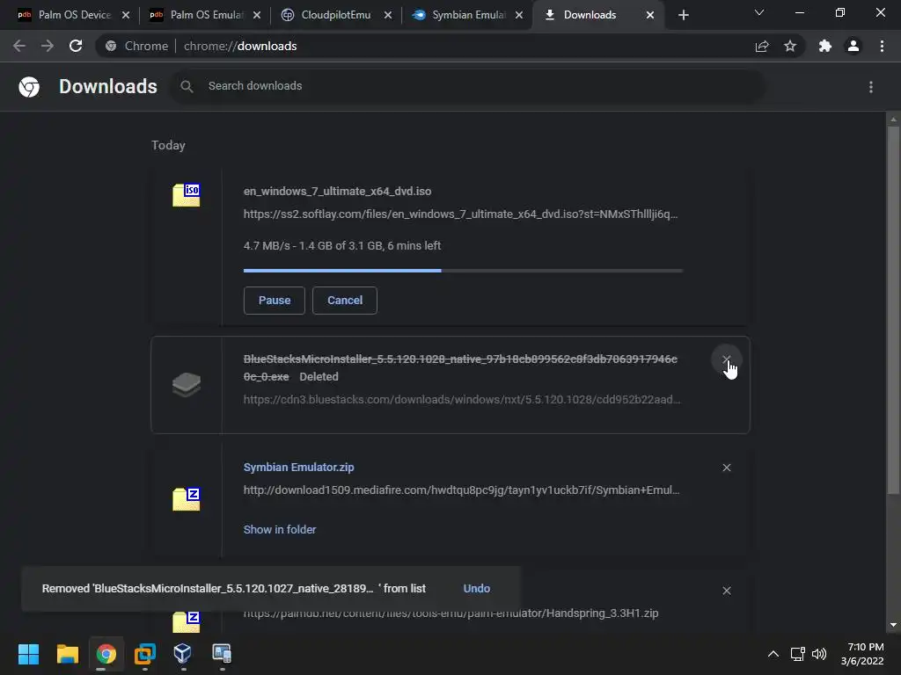
Task: Open the VMware taskbar icon
Action: point(145,654)
